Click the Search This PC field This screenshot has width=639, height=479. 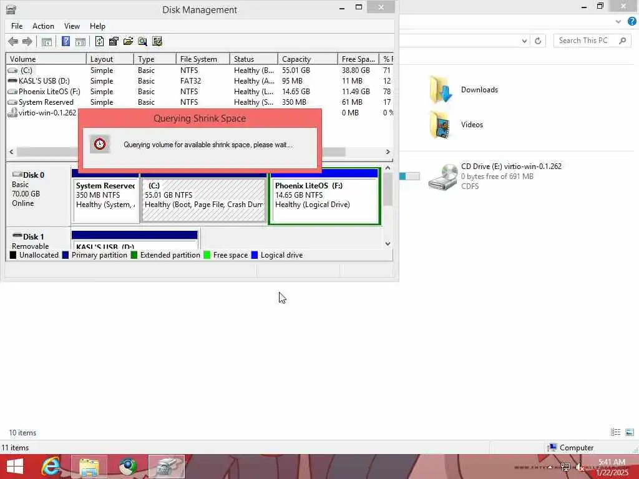pos(592,41)
